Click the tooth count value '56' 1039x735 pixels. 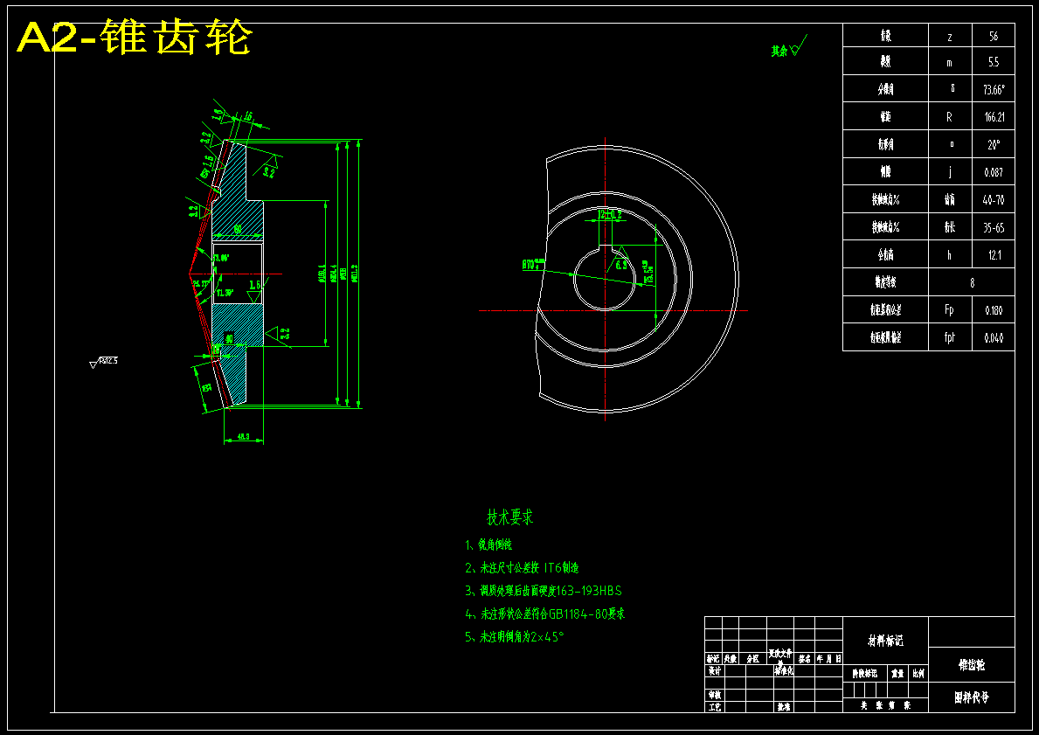coord(994,37)
